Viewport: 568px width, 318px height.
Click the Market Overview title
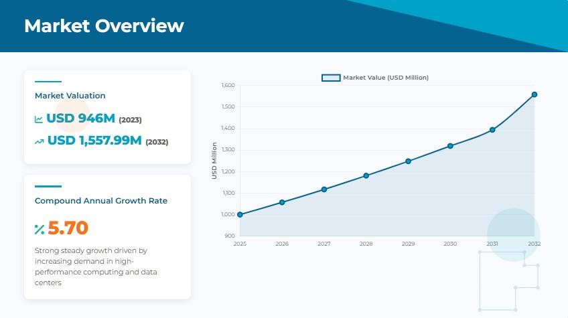[104, 25]
